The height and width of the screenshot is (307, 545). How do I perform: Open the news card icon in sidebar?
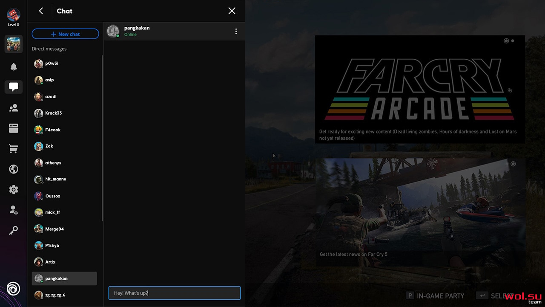point(14,128)
